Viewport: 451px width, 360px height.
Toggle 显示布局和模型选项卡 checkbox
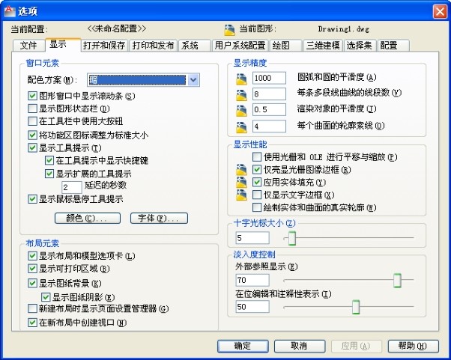pyautogui.click(x=32, y=256)
